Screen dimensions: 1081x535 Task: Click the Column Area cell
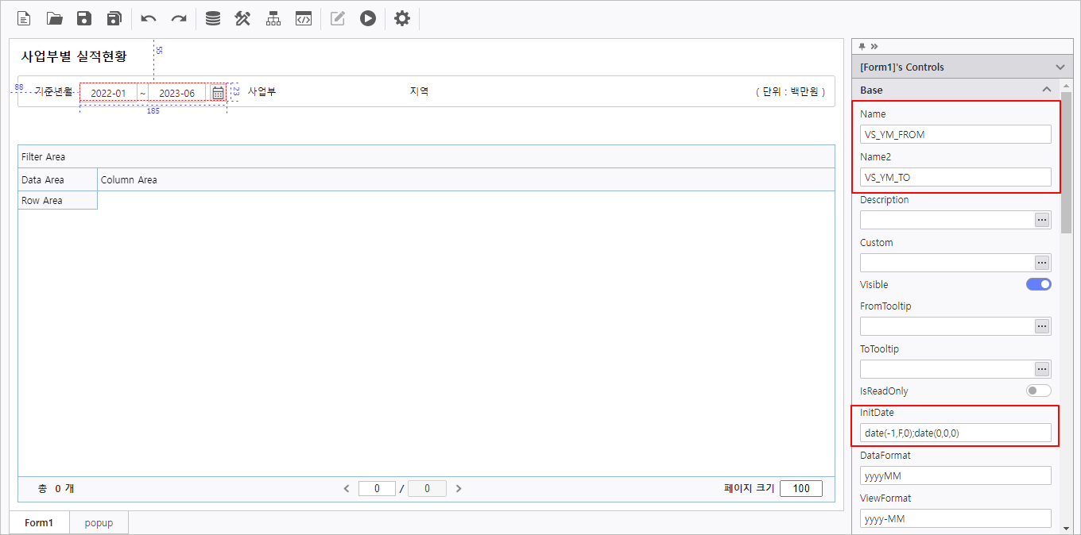pos(466,180)
